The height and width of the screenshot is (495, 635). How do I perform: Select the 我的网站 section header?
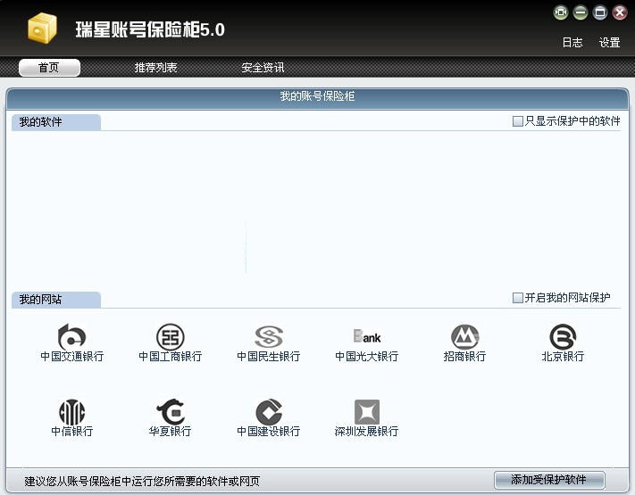[56, 300]
